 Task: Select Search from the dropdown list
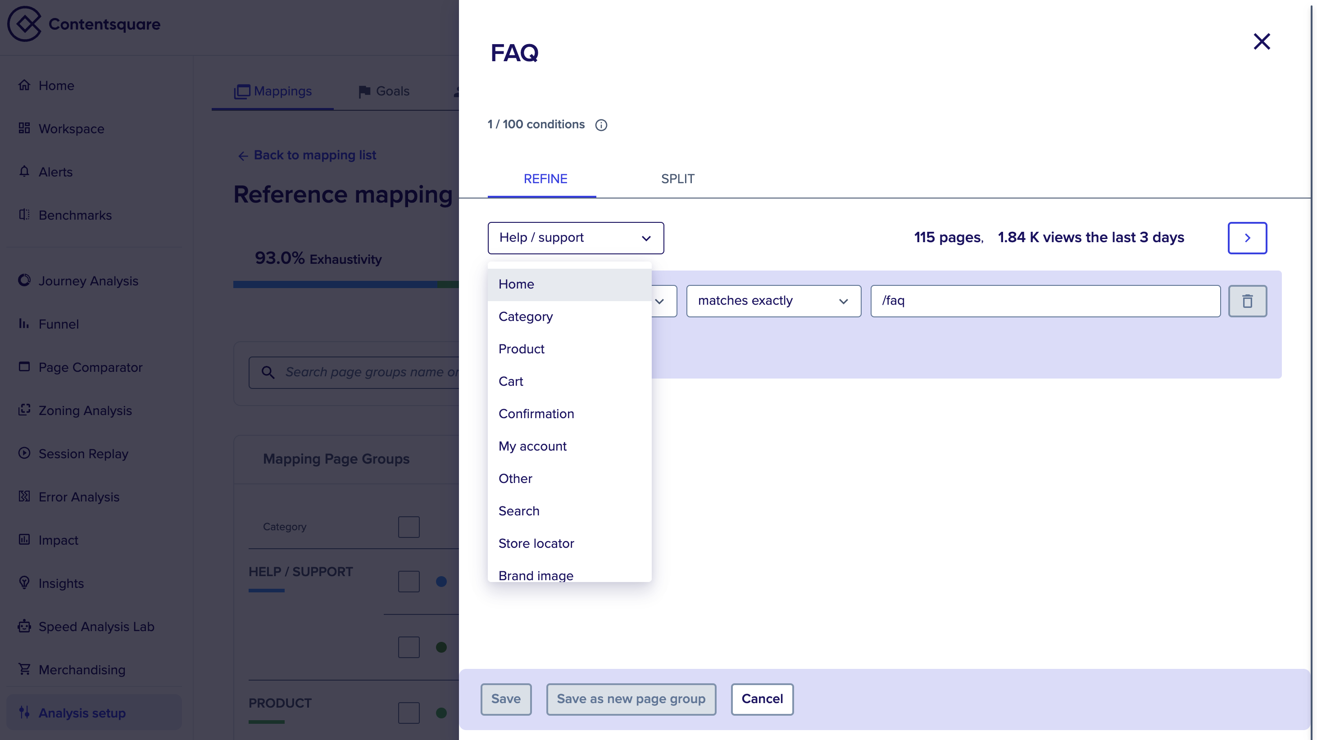point(569,511)
